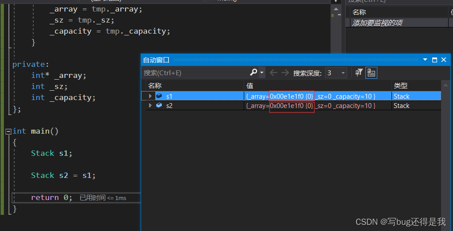Click the '_sz = tmp._sz;' code line
This screenshot has height=231, width=453.
pyautogui.click(x=82, y=20)
